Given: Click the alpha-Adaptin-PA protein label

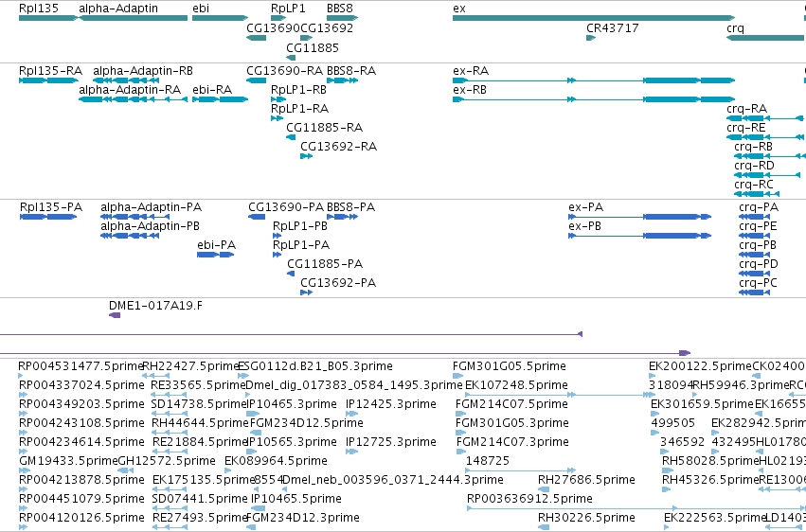Looking at the screenshot, I should click(x=152, y=207).
